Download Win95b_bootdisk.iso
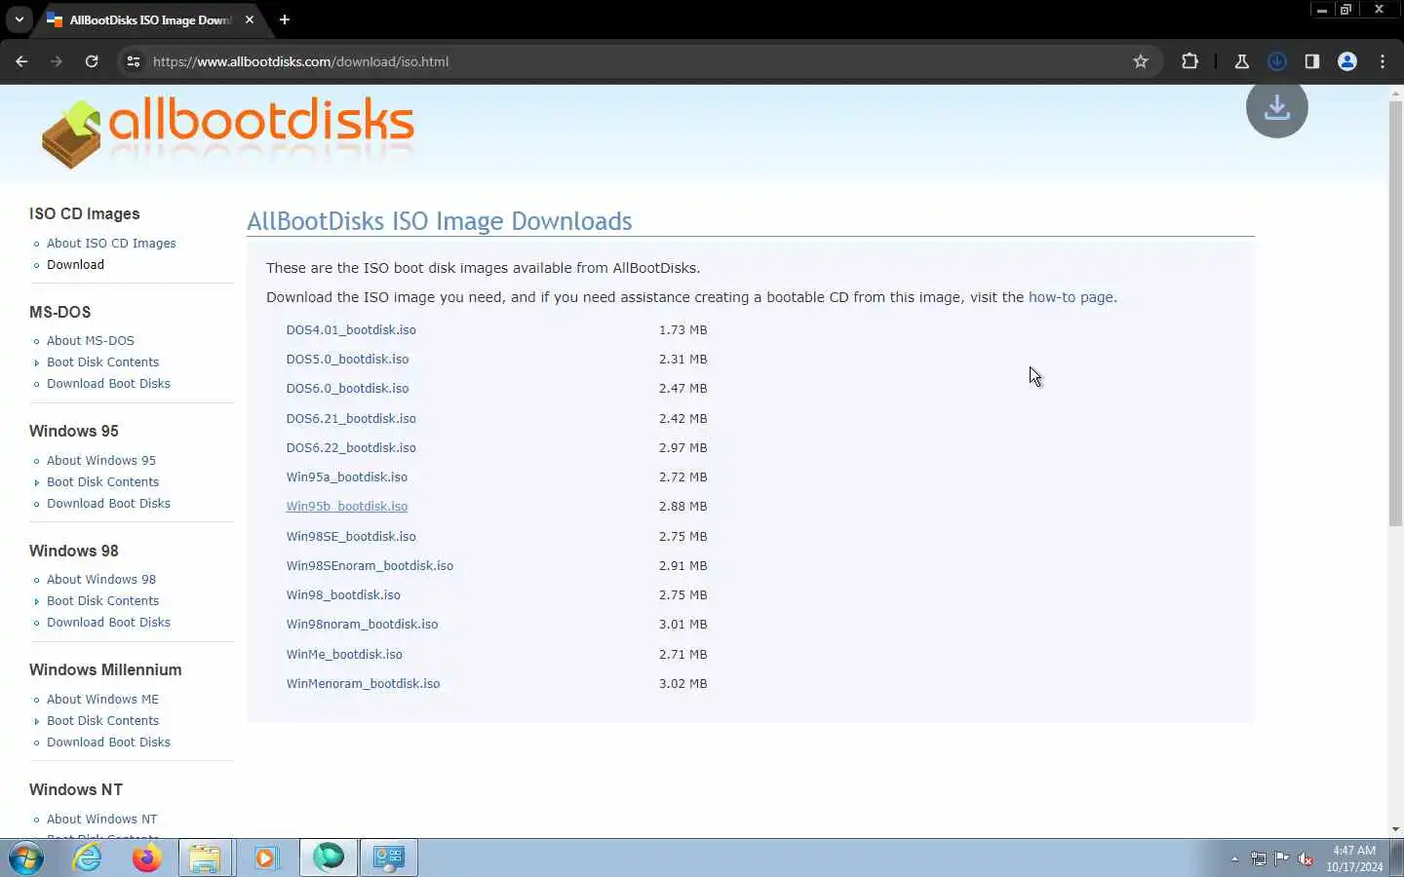 coord(347,506)
